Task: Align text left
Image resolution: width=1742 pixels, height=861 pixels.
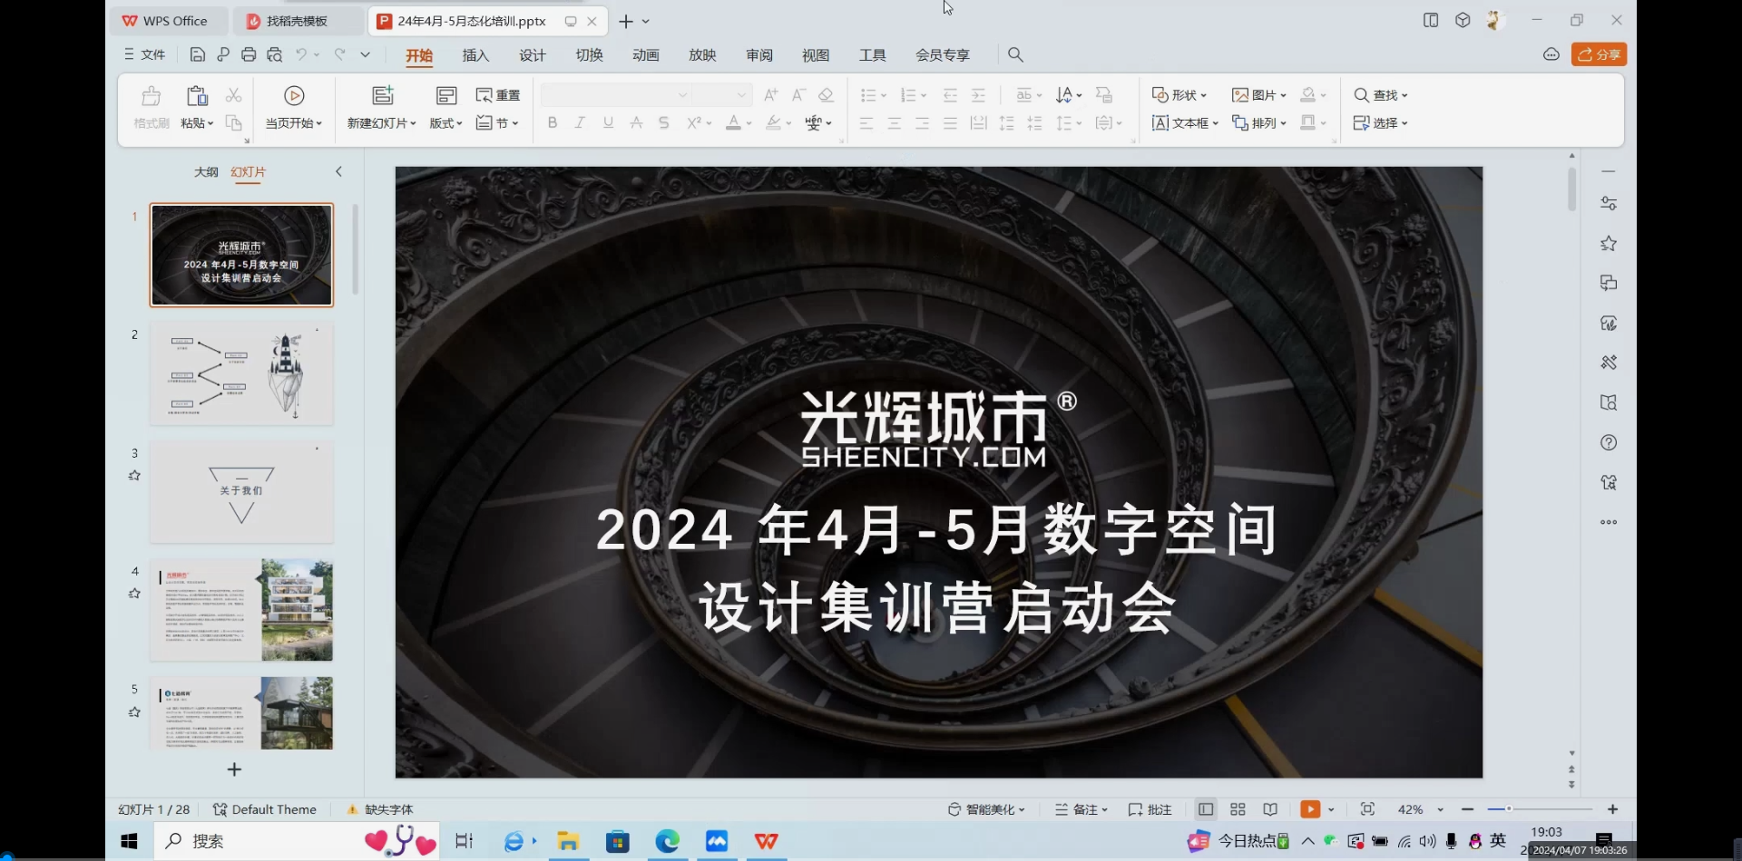Action: pos(866,123)
